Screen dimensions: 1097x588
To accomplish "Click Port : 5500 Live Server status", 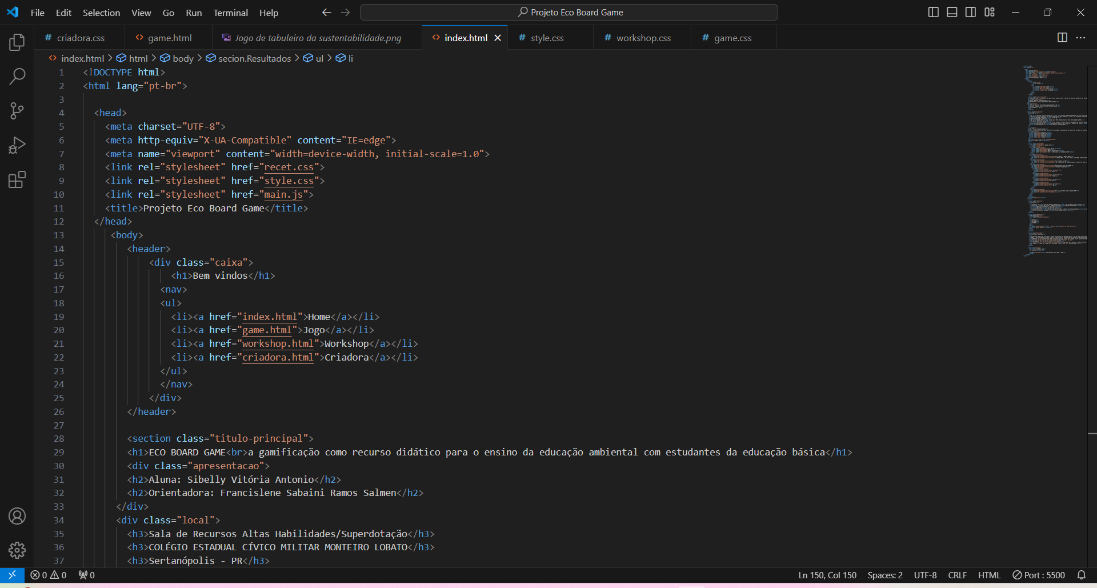I will [x=1039, y=575].
